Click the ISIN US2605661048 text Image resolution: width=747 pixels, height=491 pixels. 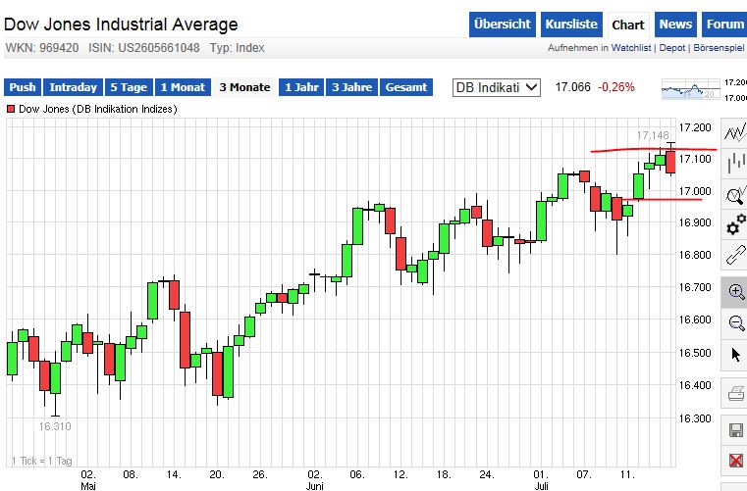144,48
